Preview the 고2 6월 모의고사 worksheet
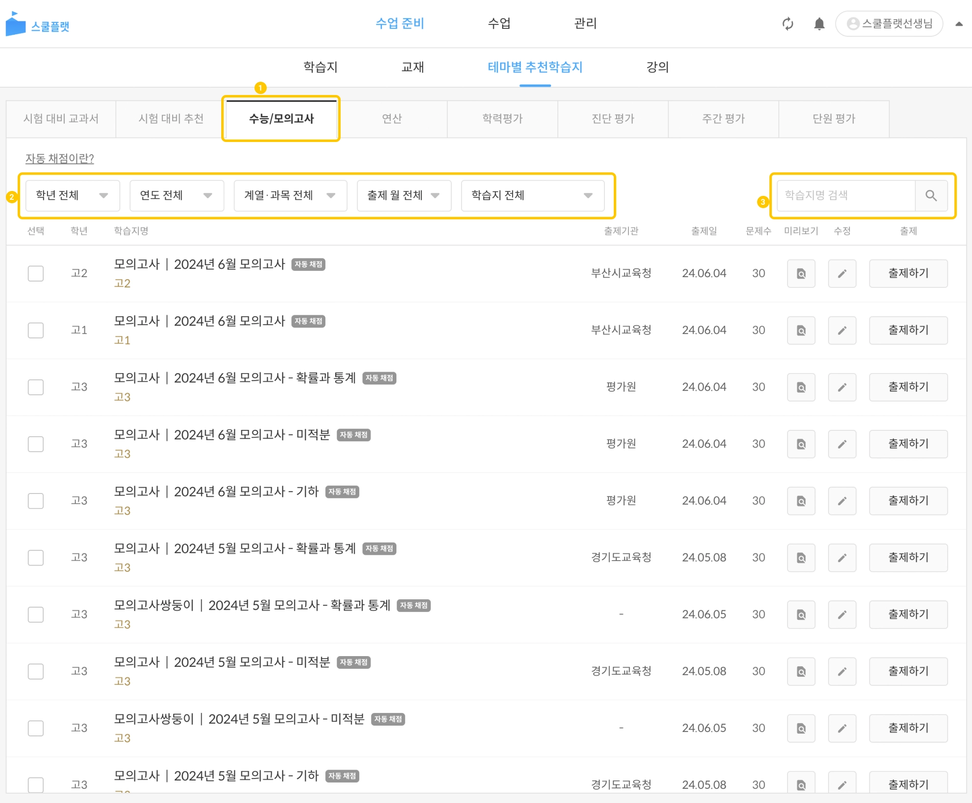972x803 pixels. [801, 274]
